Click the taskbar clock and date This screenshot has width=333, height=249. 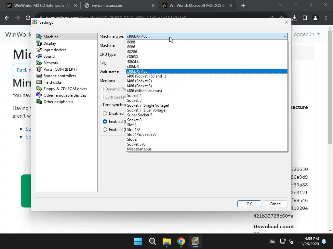(x=309, y=241)
